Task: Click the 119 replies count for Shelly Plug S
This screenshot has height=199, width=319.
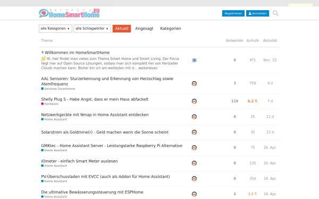Action: coord(234,101)
